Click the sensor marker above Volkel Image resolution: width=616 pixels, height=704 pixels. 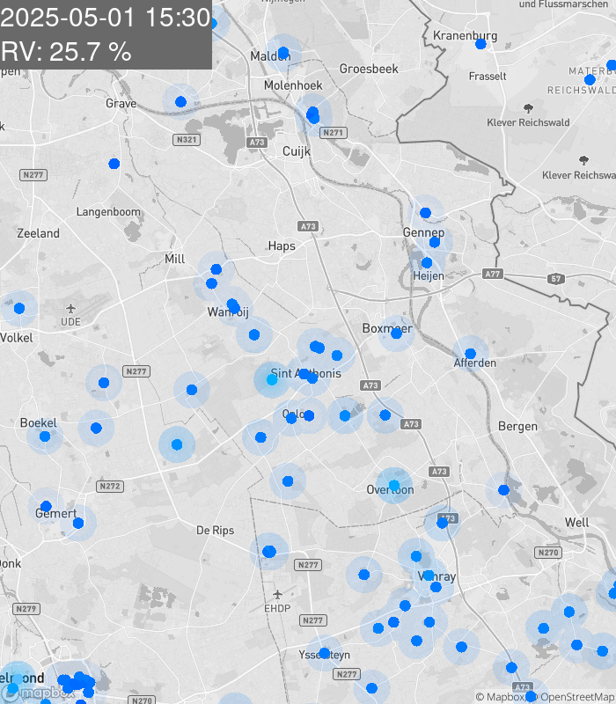19,308
